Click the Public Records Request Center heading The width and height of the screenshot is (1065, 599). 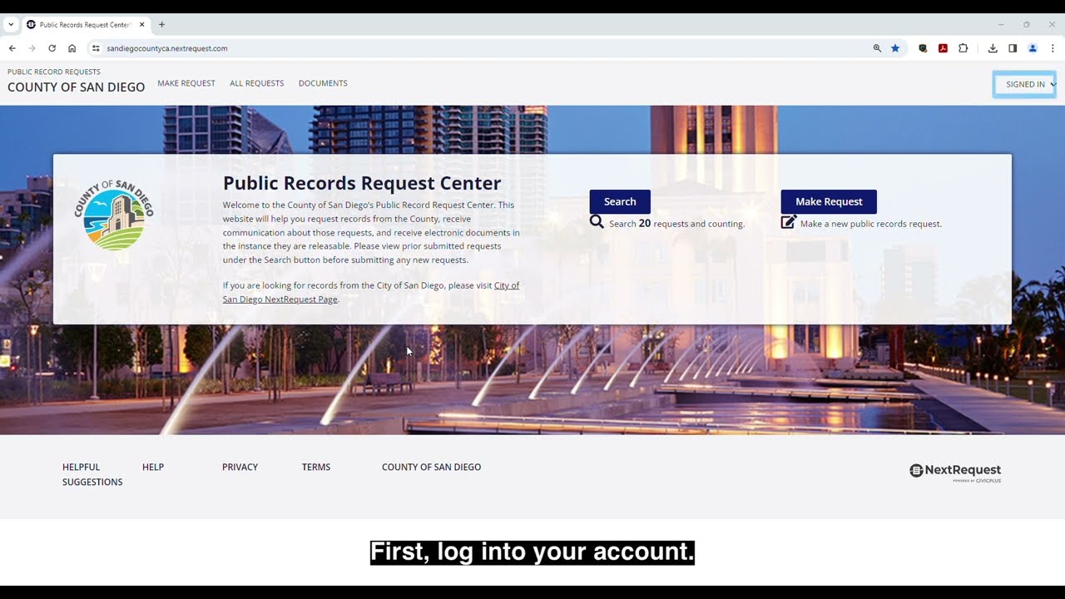[362, 183]
